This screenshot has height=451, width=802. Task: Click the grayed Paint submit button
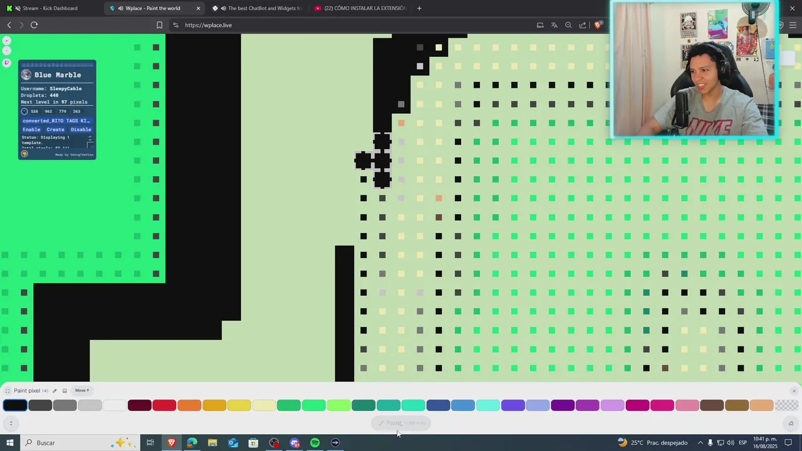pos(401,423)
